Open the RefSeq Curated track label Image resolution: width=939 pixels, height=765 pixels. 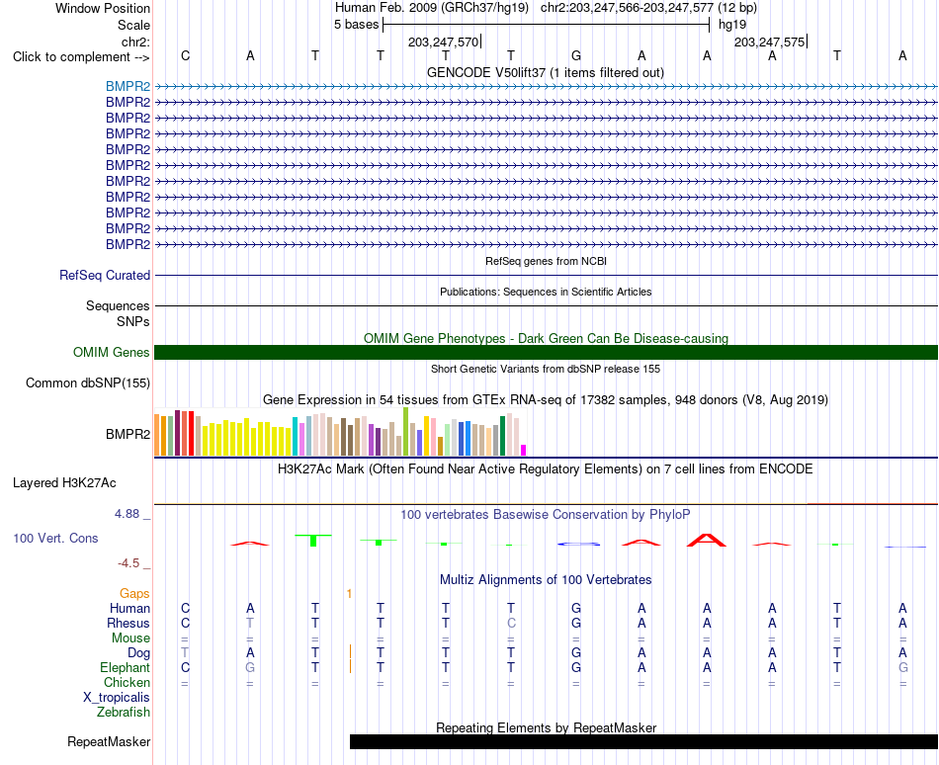click(x=104, y=276)
